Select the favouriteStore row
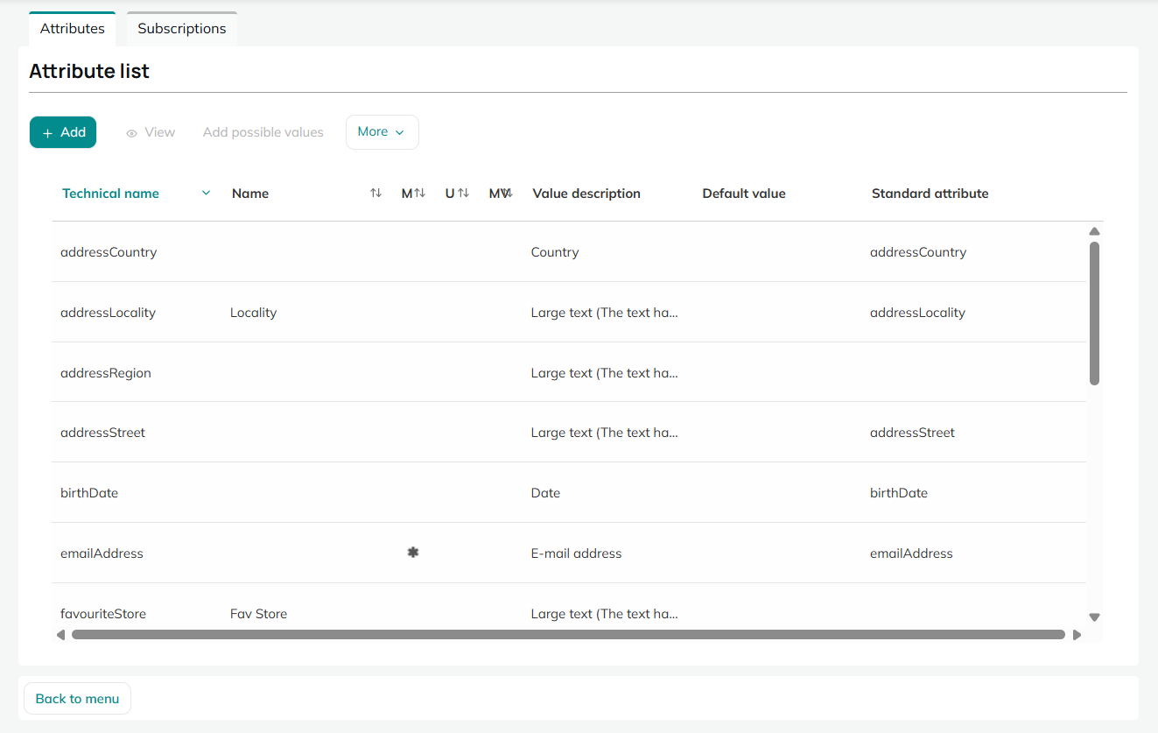The width and height of the screenshot is (1158, 733). (569, 604)
